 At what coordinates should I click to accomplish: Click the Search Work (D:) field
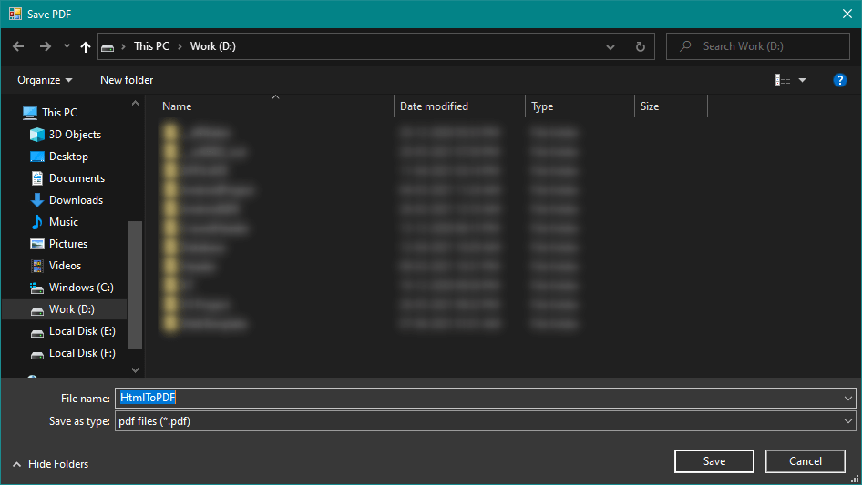(765, 46)
